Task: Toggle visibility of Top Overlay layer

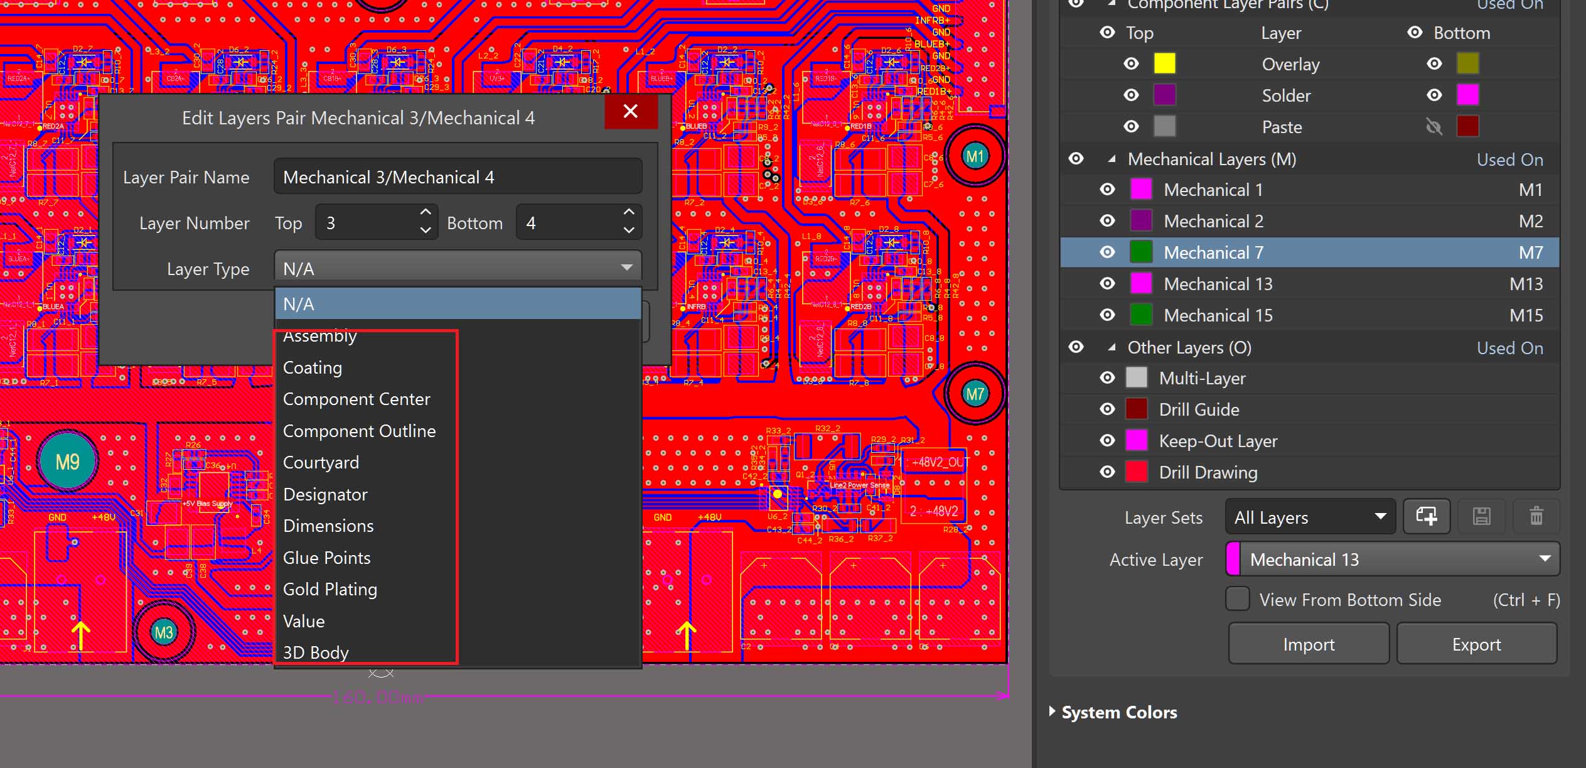Action: (1131, 64)
